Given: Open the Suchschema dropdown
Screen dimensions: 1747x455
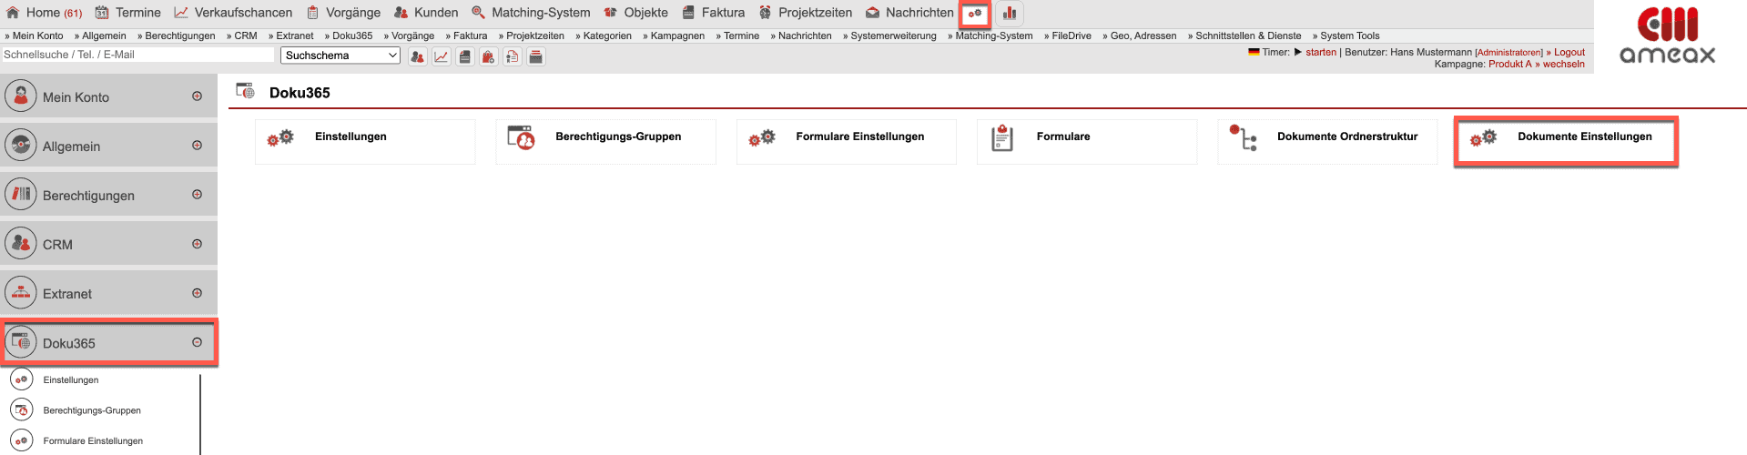Looking at the screenshot, I should [340, 56].
